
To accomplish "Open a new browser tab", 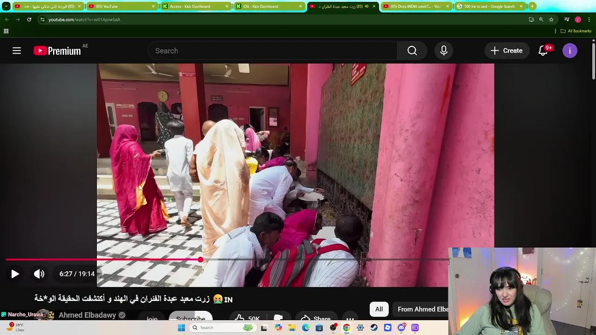I will (532, 7).
